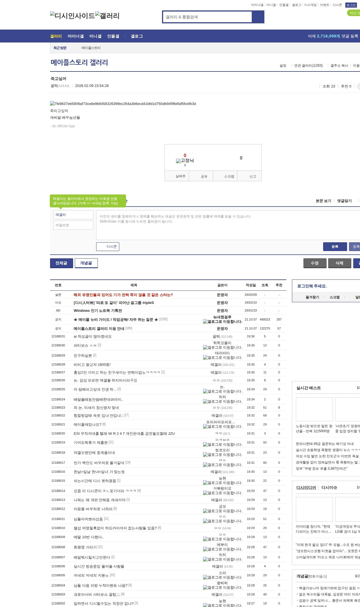Click the search button beside the search box
The width and height of the screenshot is (360, 607).
(258, 17)
